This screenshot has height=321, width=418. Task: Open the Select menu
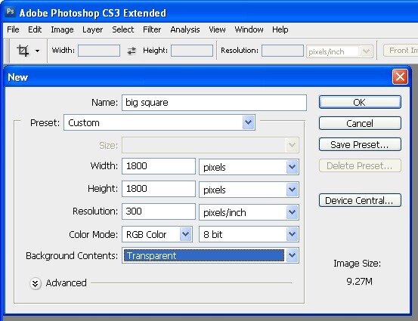tap(123, 29)
